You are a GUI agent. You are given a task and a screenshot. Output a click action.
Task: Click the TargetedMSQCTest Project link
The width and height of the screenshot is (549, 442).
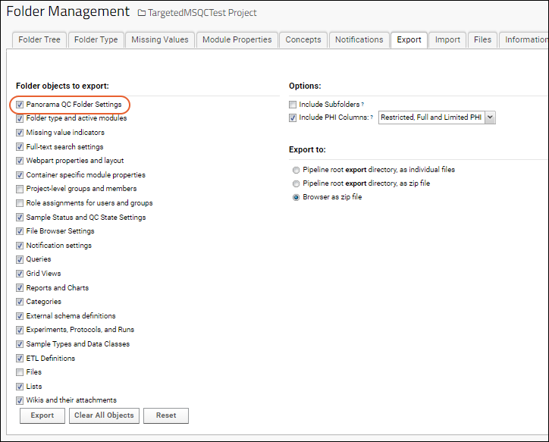(x=202, y=13)
